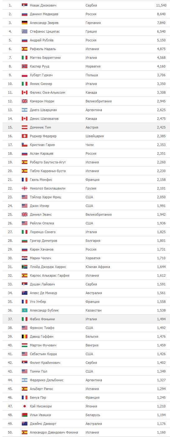The image size is (170, 437).
Task: Click the German flag next to Александр Зверев
Action: coord(25,23)
